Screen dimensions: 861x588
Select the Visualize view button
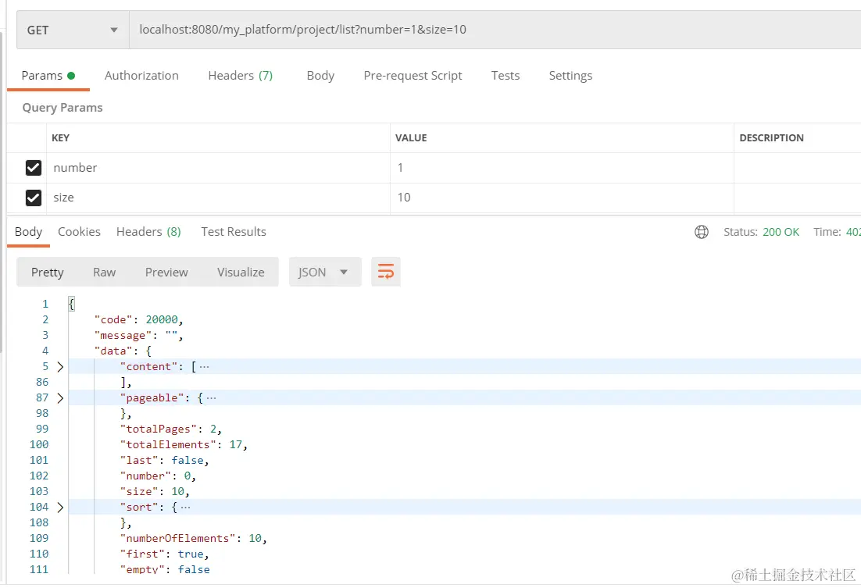point(241,273)
